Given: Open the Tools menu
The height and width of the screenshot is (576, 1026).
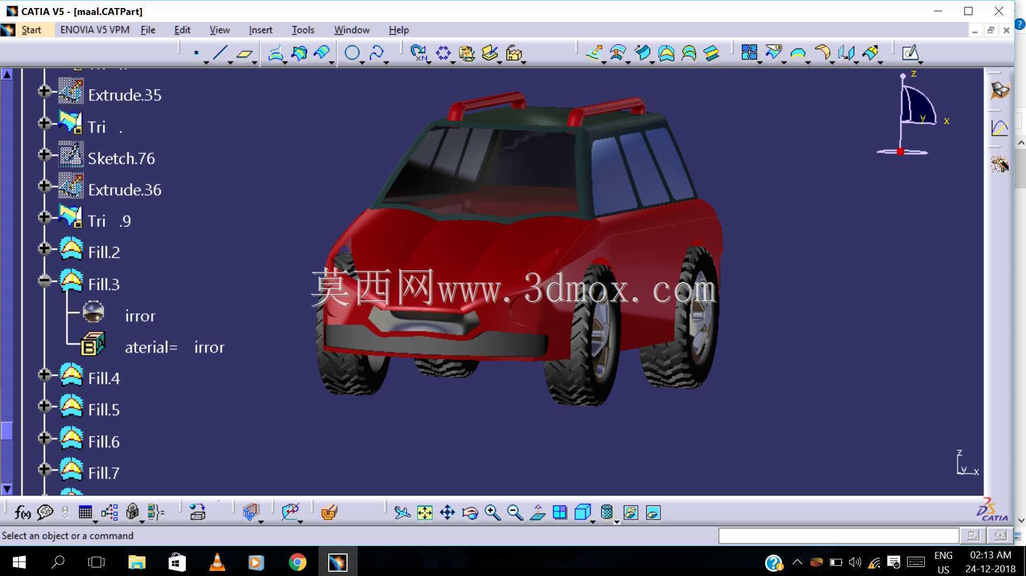Looking at the screenshot, I should click(303, 30).
